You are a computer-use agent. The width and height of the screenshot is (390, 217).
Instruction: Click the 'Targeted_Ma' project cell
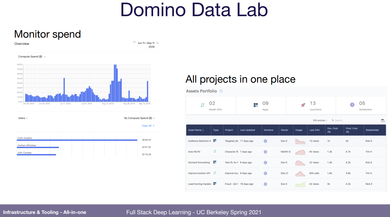tap(232, 141)
